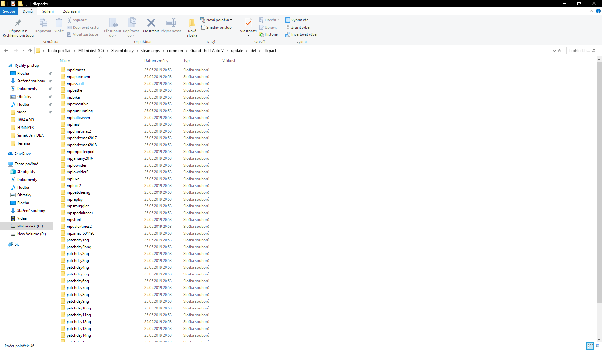Click the Odstranit delete icon

tap(151, 23)
